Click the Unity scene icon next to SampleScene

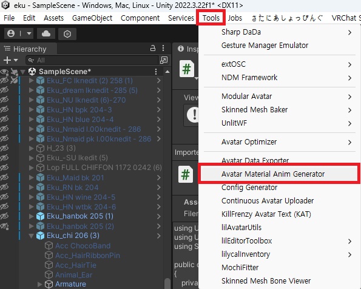tap(32, 72)
